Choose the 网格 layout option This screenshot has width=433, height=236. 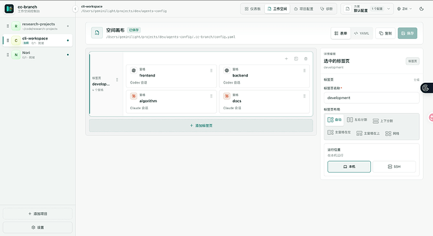coord(392,134)
